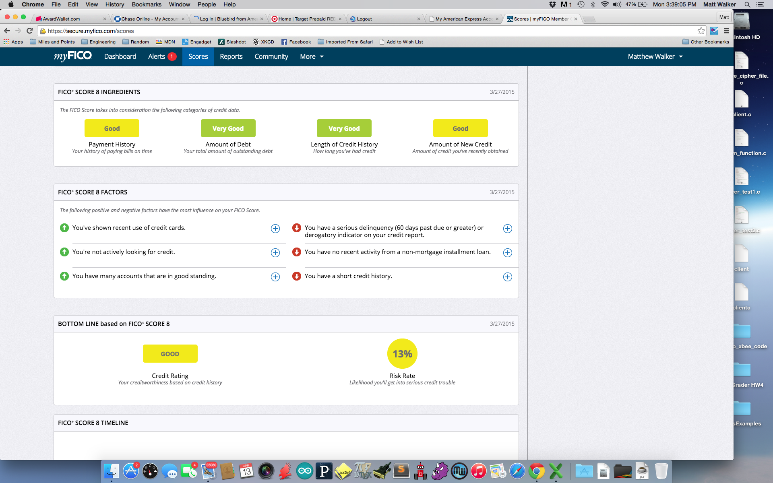Switch to Chase Online browser tab
773x483 pixels.
tap(149, 19)
